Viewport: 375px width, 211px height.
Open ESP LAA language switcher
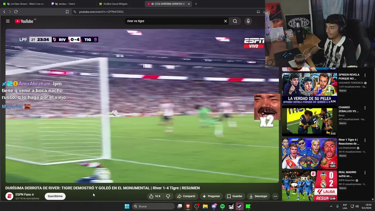tap(345, 206)
